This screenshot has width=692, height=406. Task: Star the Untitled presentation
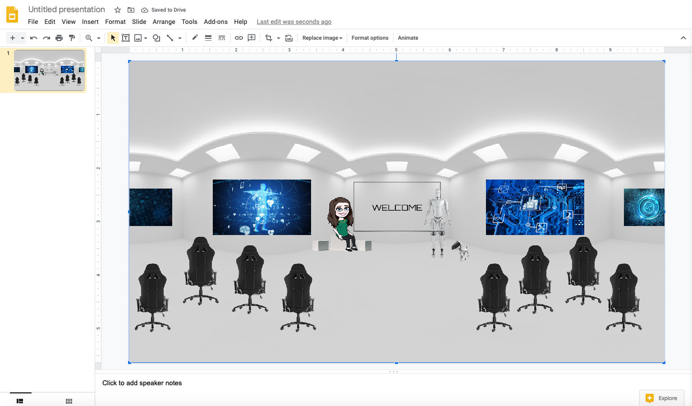tap(117, 9)
